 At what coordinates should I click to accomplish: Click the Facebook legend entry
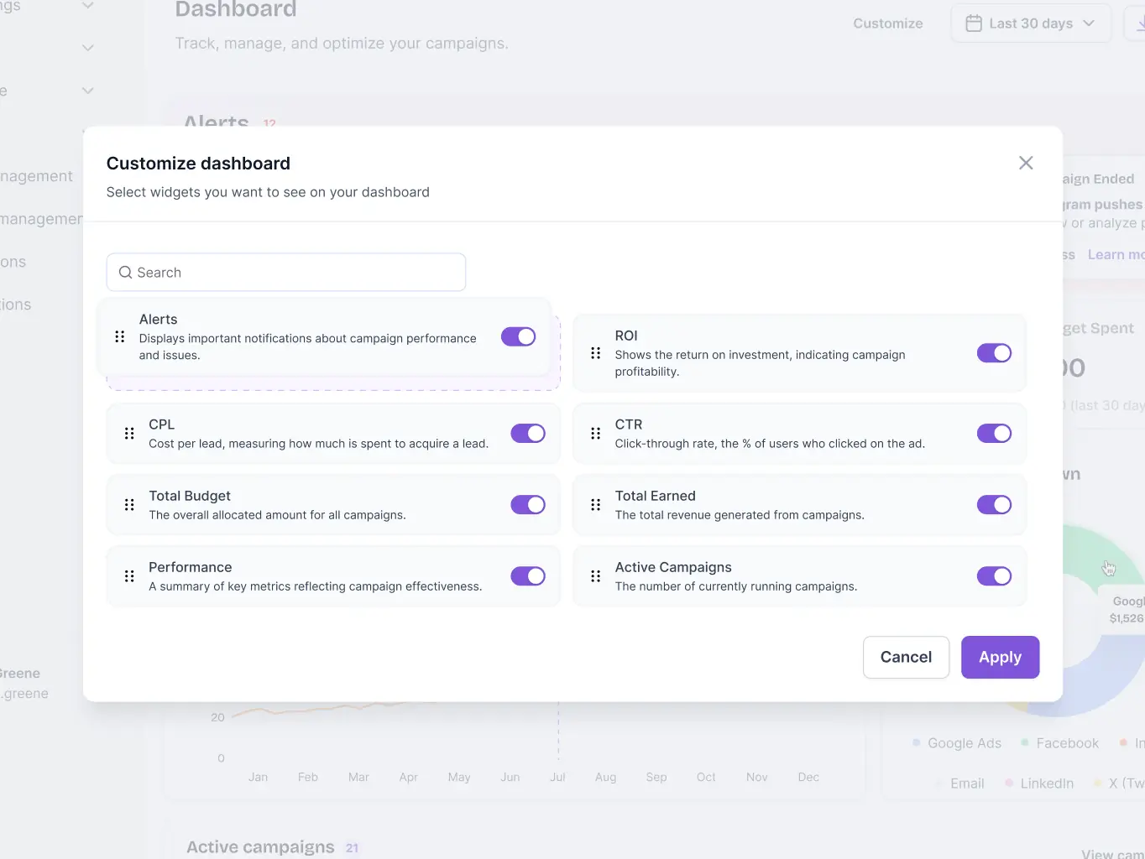click(1059, 743)
